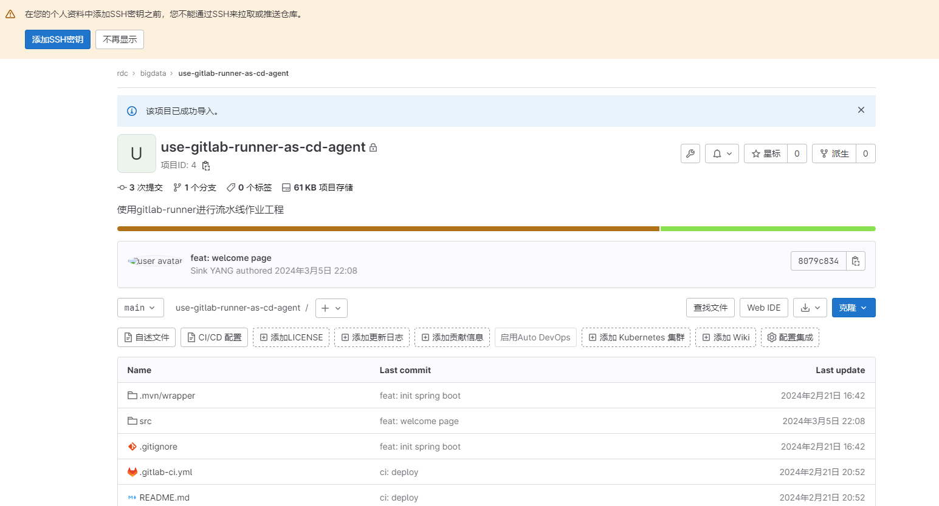This screenshot has width=939, height=506.
Task: Open the download source code dropdown
Action: pyautogui.click(x=810, y=308)
